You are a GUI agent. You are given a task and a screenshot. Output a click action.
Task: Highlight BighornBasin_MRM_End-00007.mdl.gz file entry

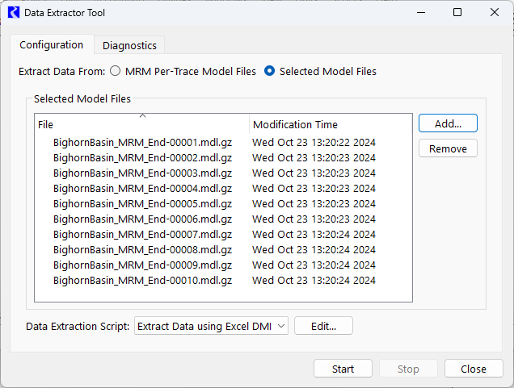[142, 235]
